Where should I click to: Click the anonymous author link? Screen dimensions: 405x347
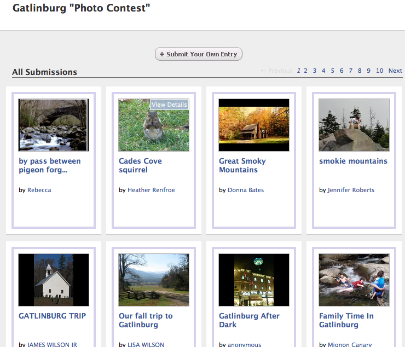(x=244, y=344)
